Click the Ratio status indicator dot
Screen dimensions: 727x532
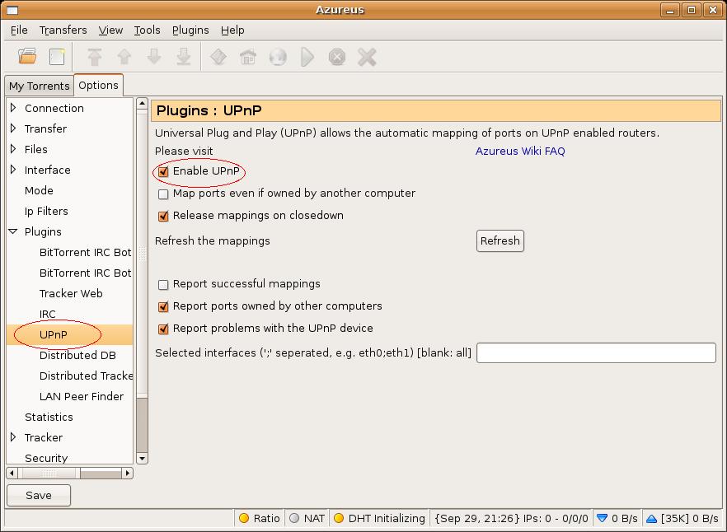(x=244, y=518)
